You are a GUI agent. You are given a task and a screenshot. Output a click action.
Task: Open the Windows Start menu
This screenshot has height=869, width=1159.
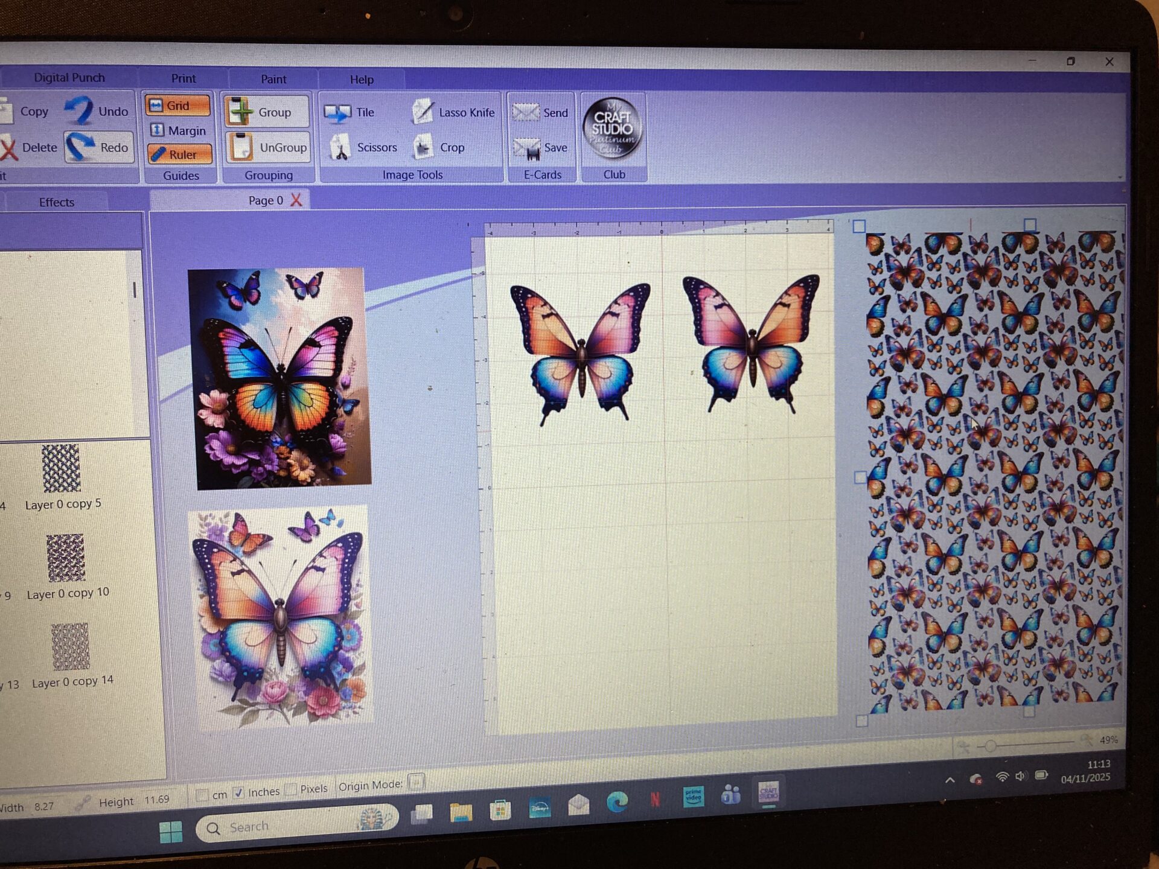click(171, 831)
